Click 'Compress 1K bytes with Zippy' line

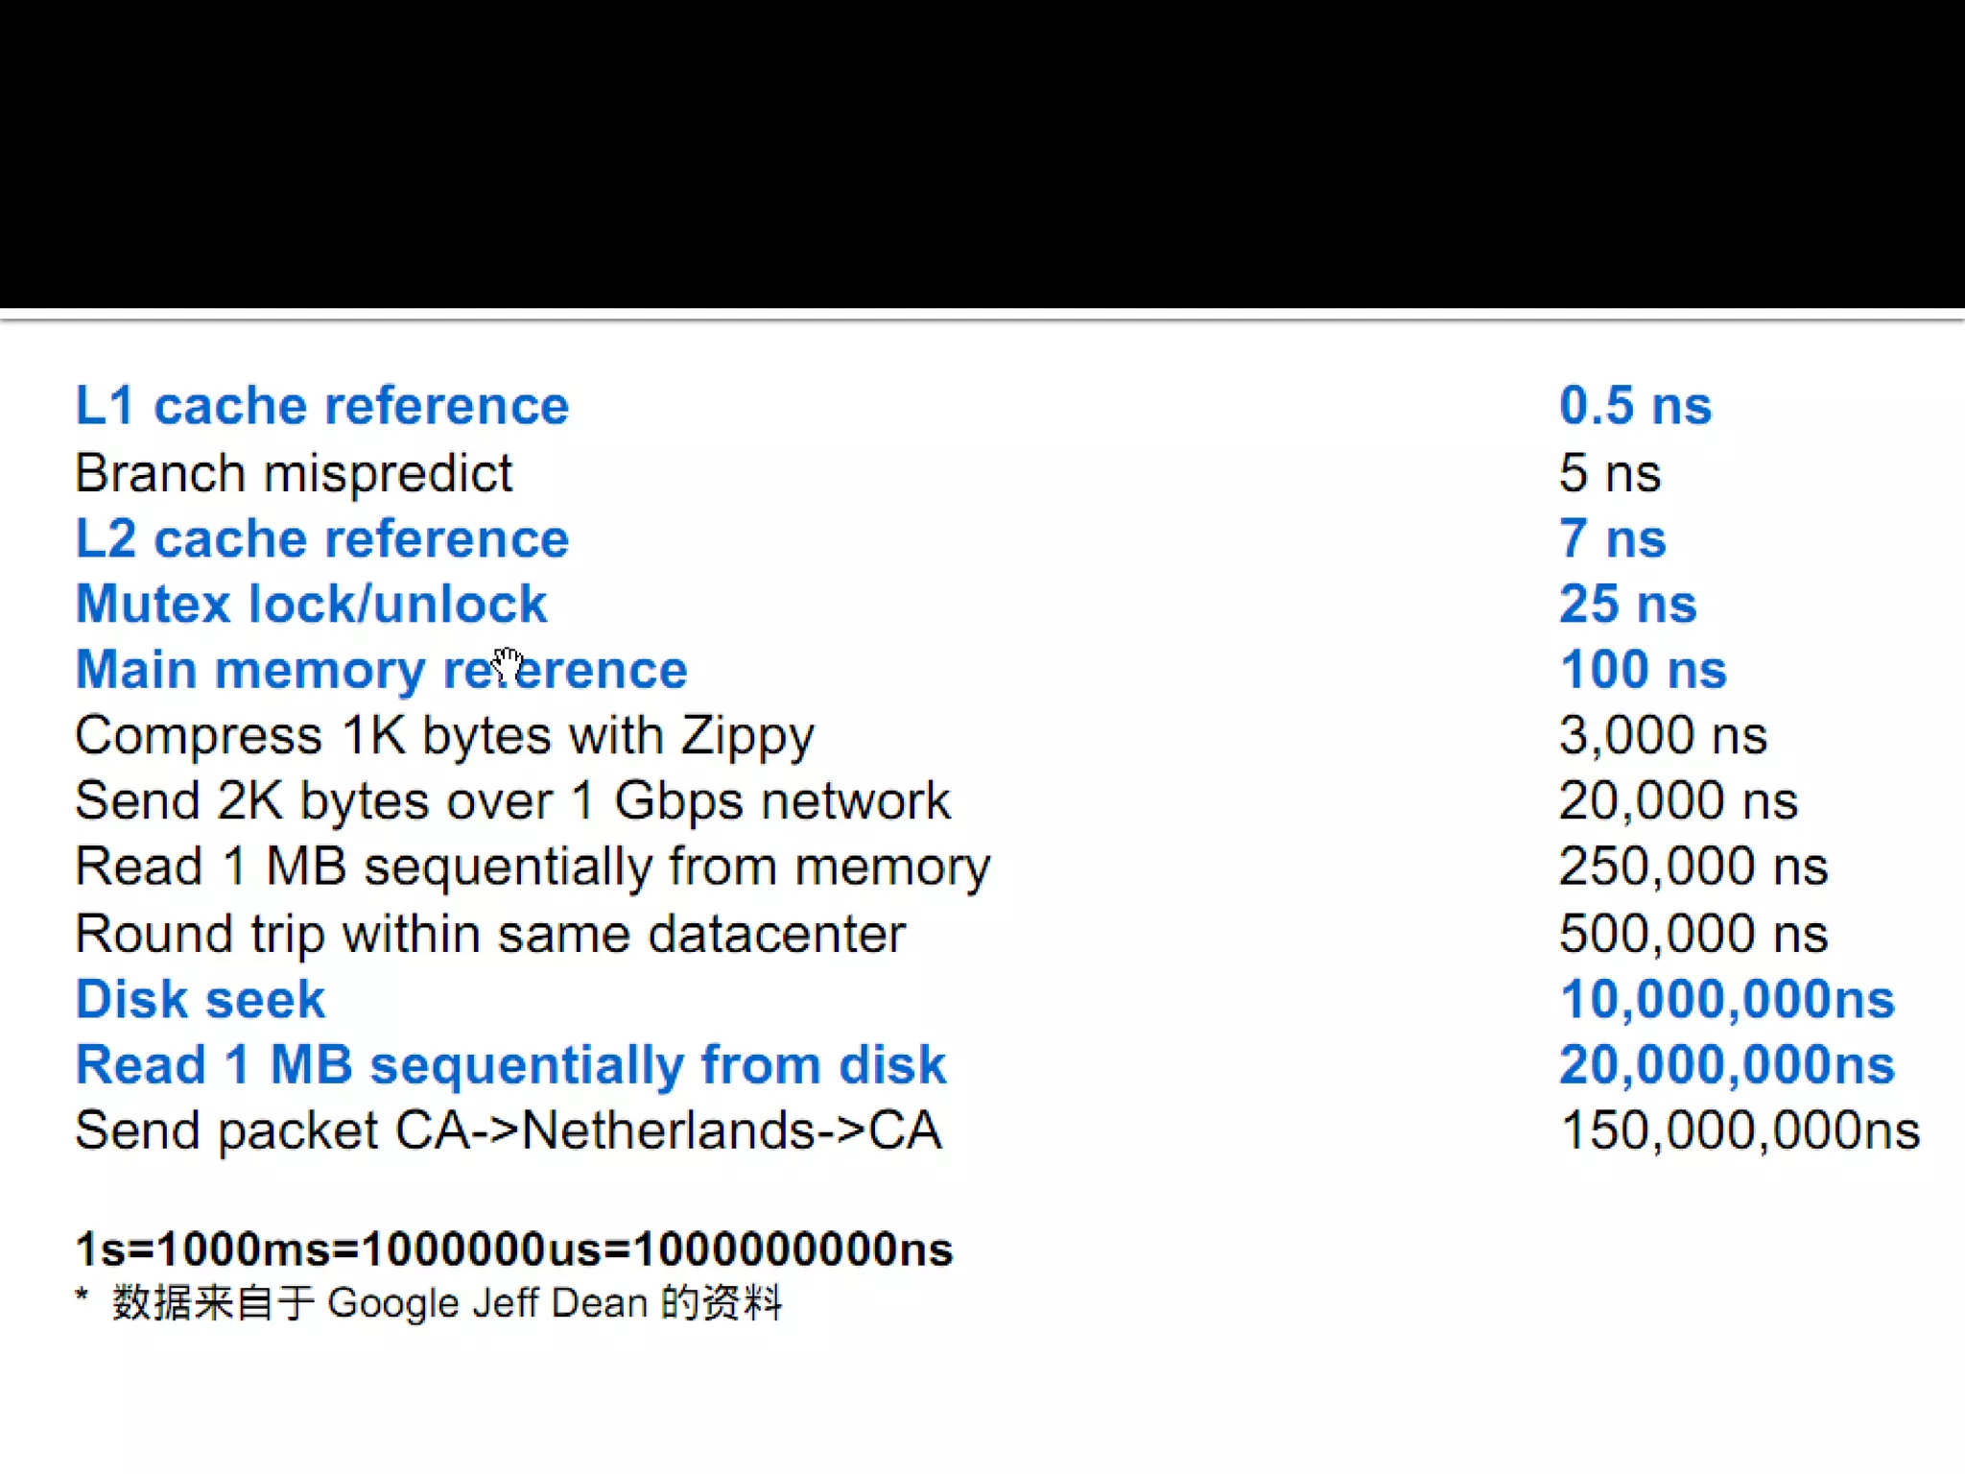click(444, 736)
